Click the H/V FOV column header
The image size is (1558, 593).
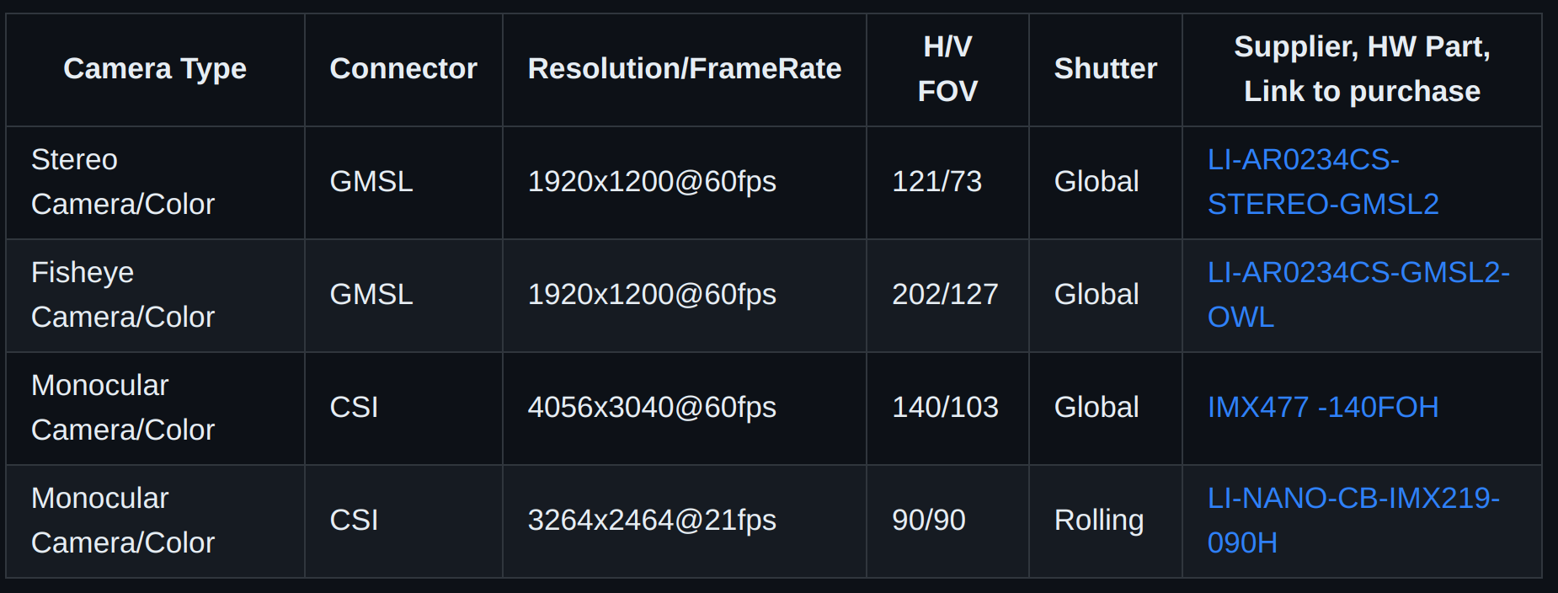coord(947,69)
